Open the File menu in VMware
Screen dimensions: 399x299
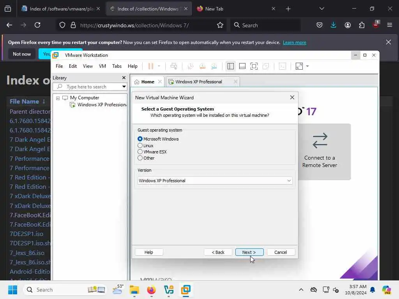[59, 66]
